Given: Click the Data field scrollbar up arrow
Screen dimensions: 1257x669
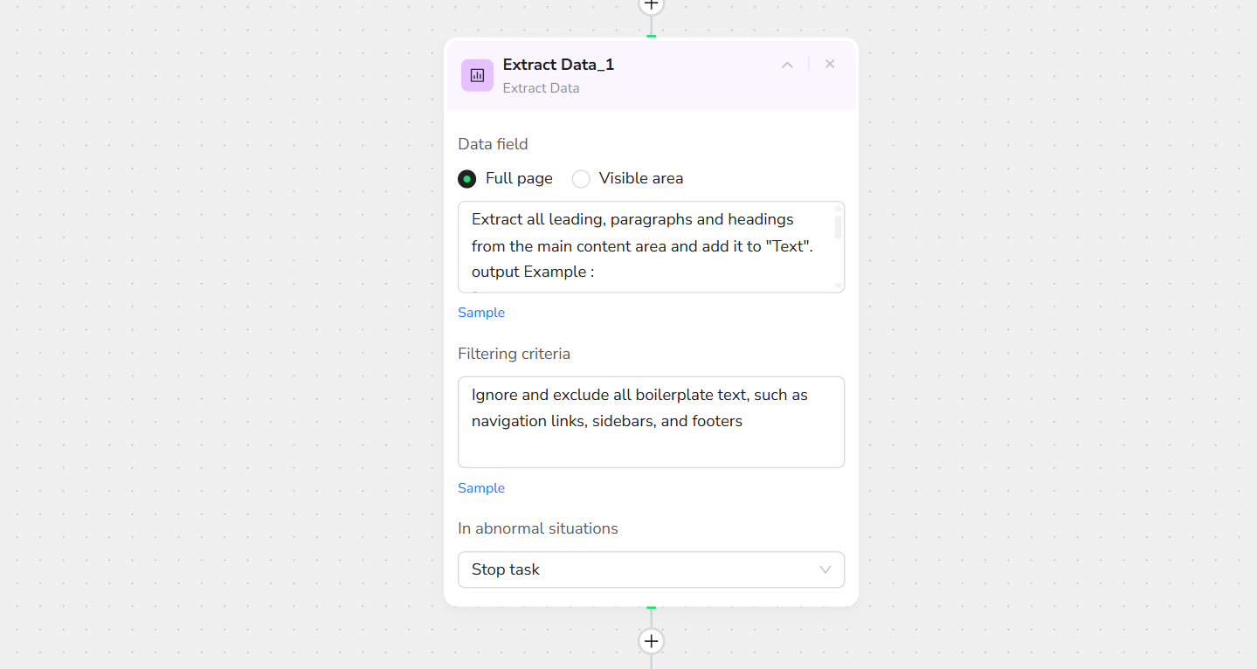Looking at the screenshot, I should click(838, 209).
